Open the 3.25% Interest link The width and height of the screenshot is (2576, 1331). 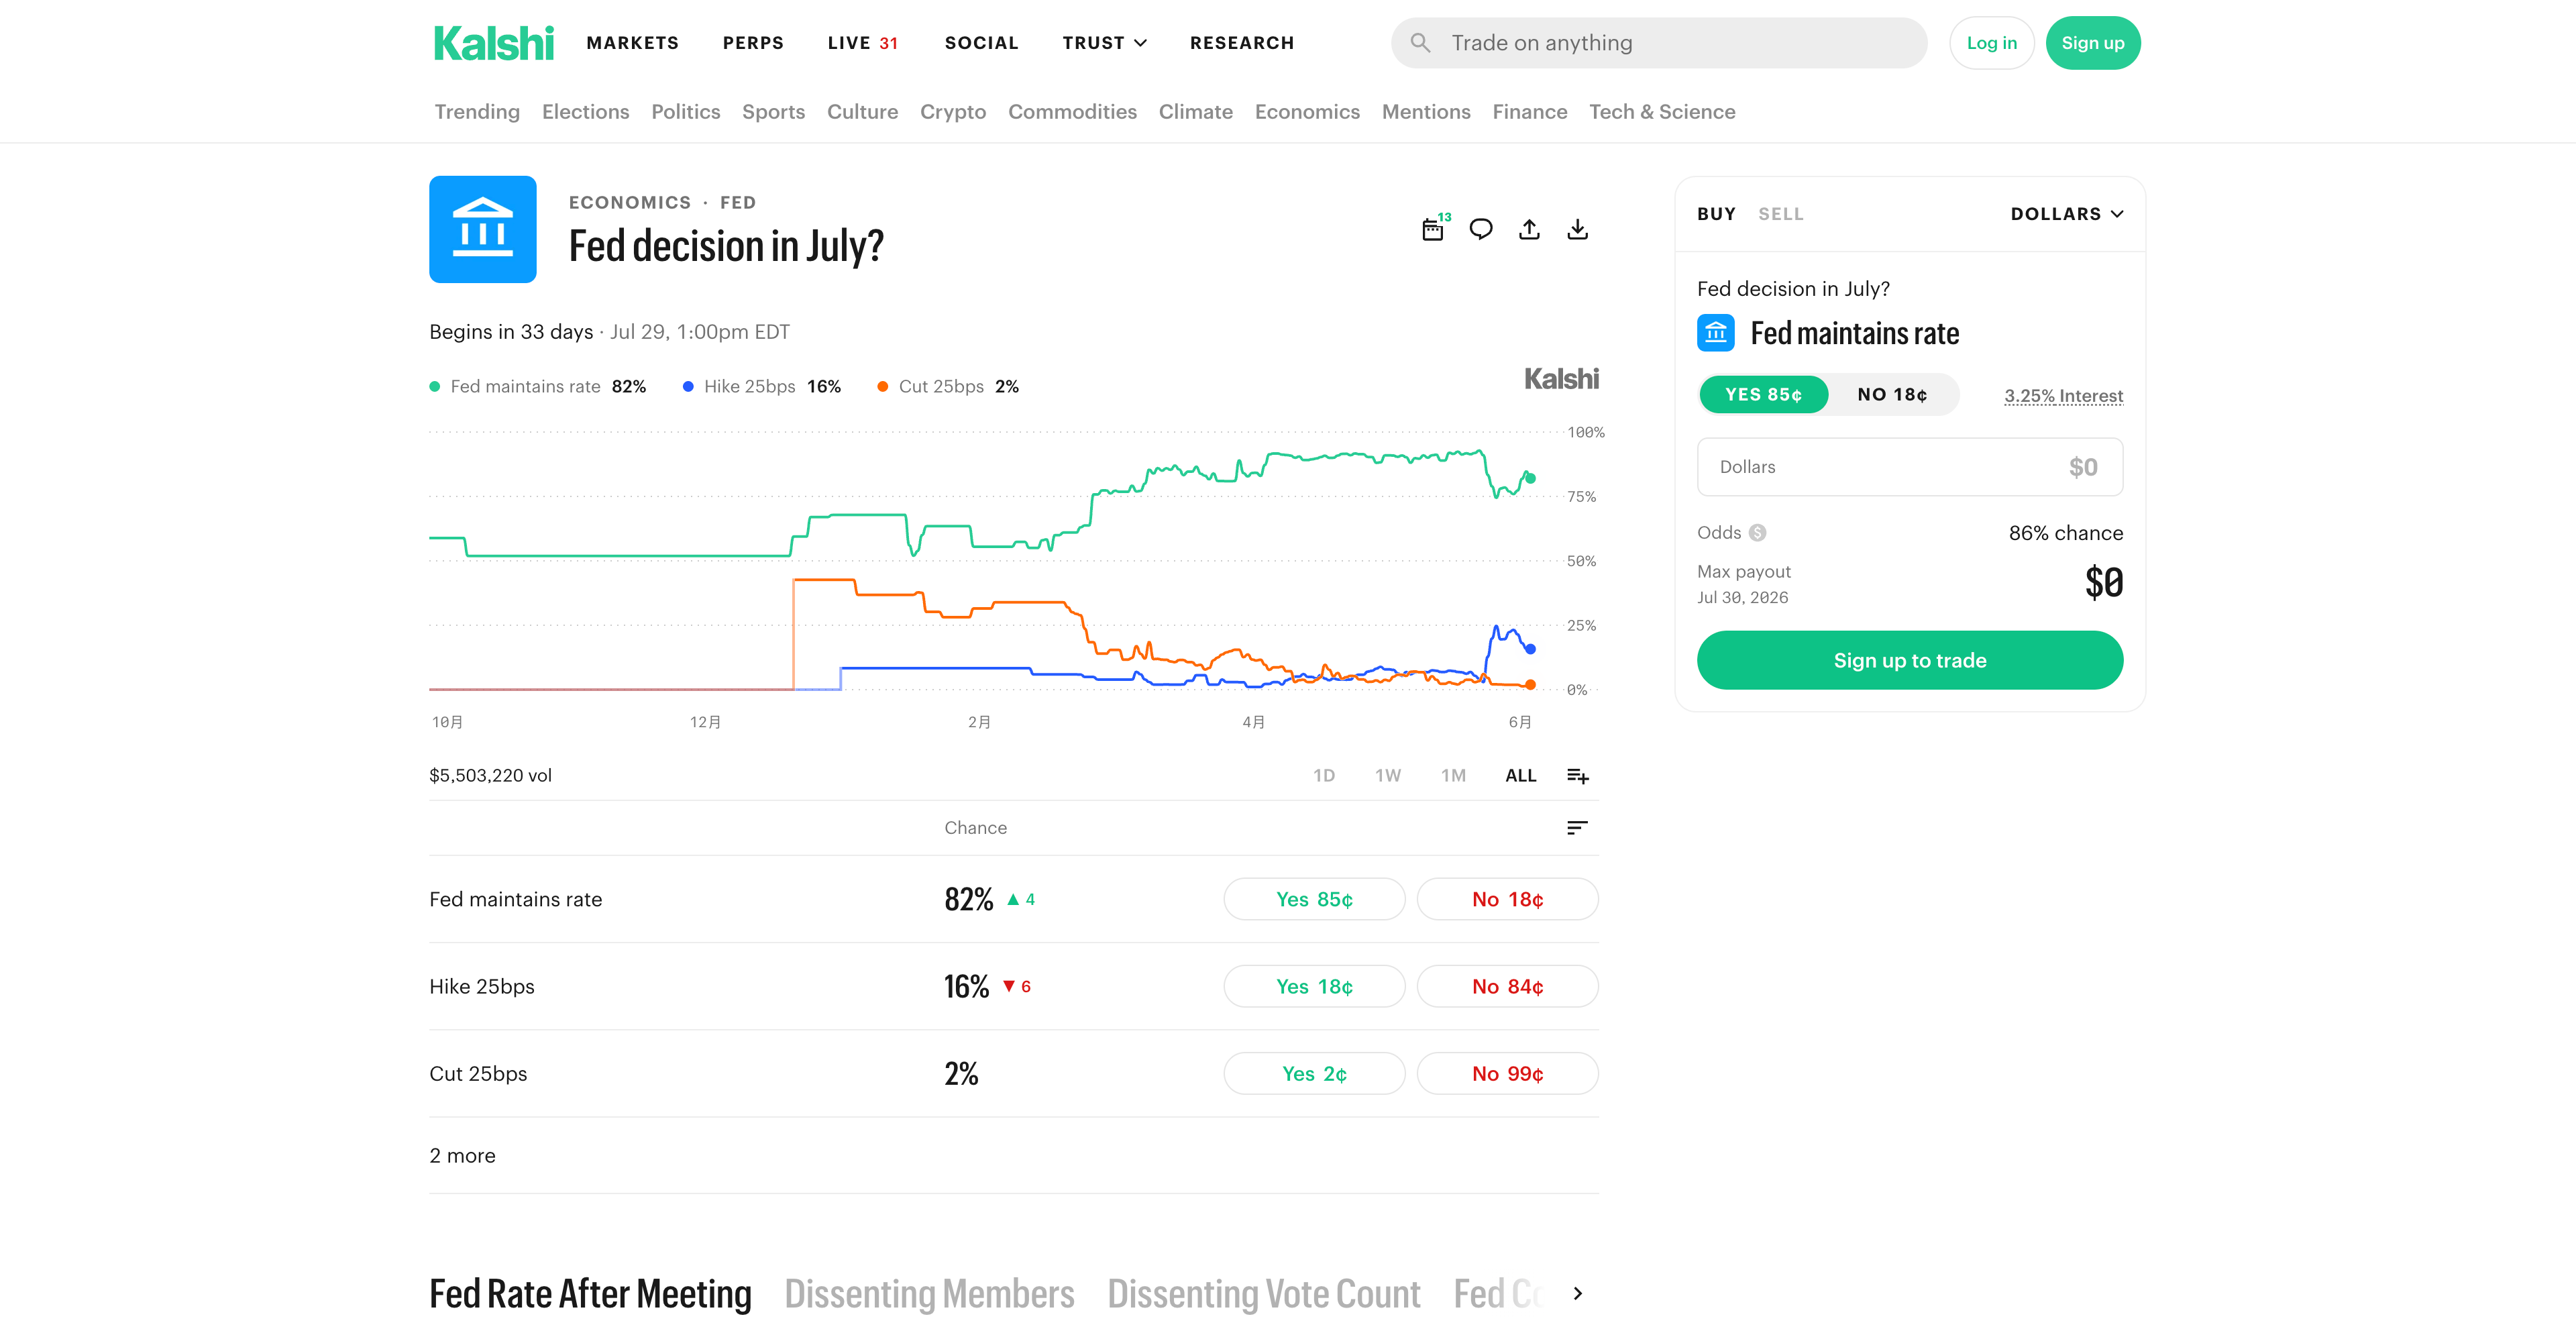point(2063,396)
